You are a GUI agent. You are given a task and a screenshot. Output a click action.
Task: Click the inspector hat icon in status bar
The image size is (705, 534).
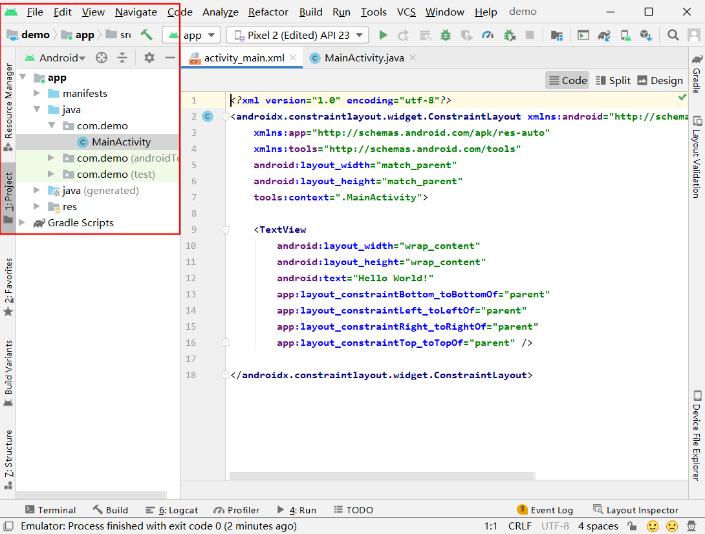692,526
